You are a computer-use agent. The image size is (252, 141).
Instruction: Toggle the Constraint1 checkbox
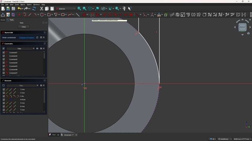click(x=4, y=52)
